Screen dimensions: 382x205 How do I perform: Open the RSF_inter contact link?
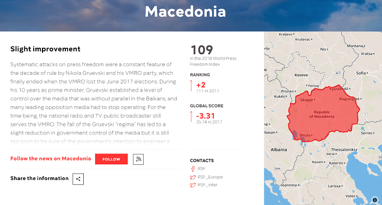[x=207, y=184]
